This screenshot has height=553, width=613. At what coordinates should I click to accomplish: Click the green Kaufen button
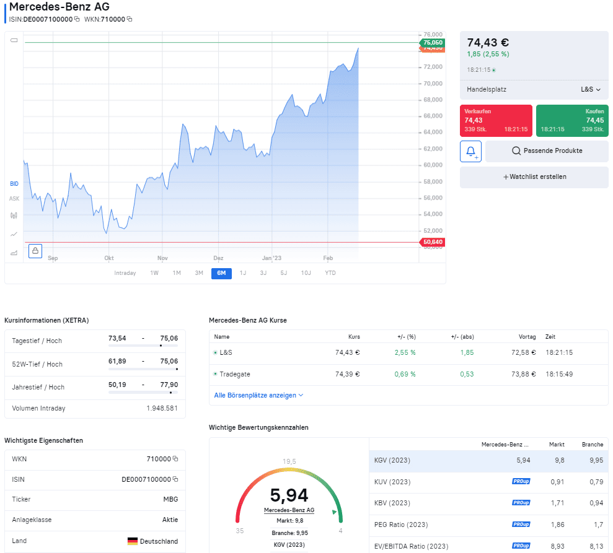[572, 120]
